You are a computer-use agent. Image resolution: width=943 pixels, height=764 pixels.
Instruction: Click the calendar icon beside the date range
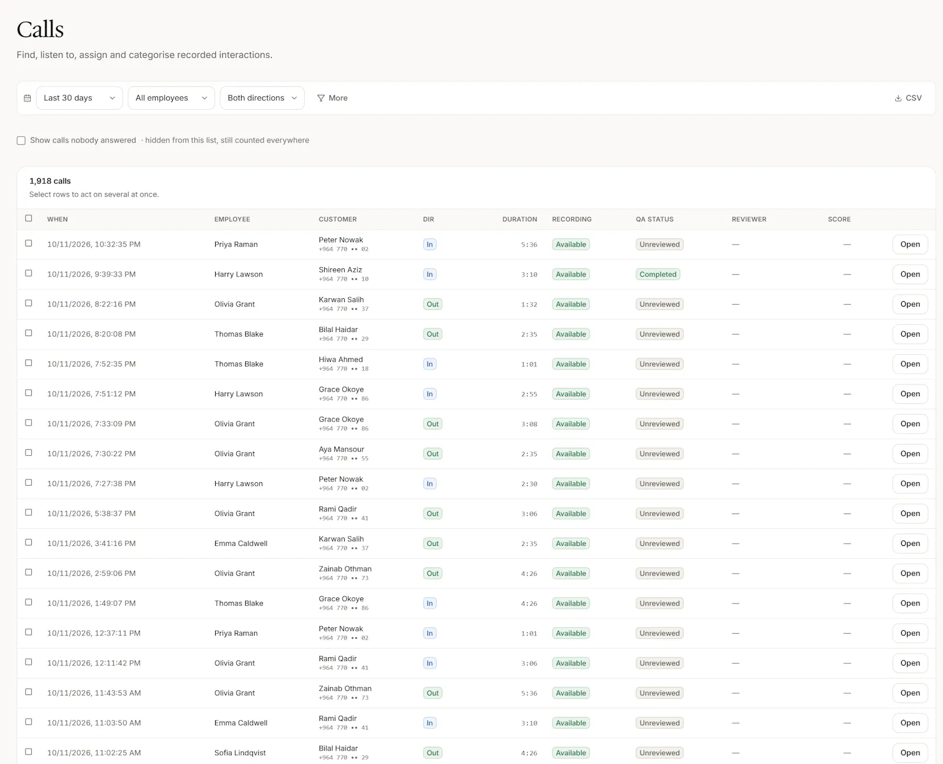point(27,98)
